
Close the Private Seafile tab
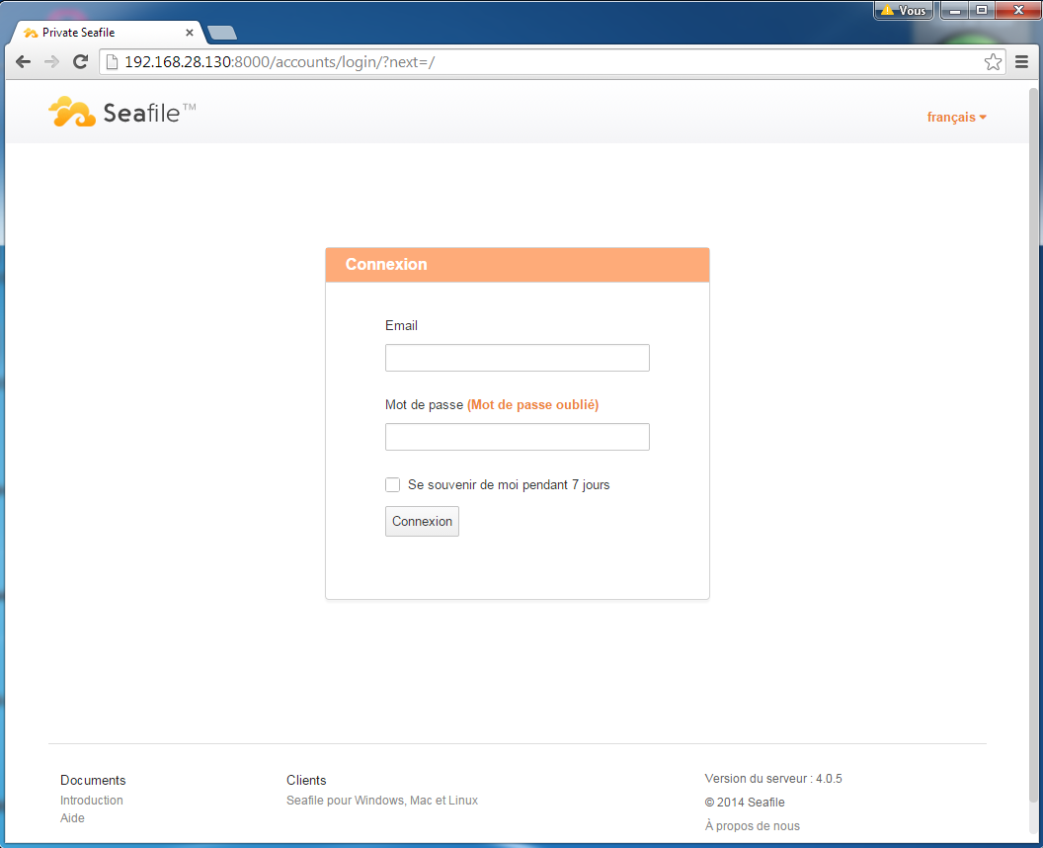click(x=190, y=32)
